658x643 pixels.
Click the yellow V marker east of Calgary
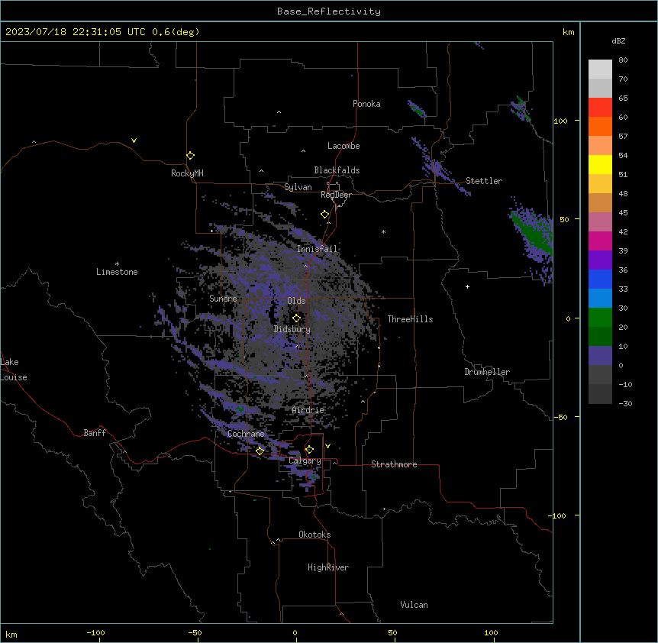click(327, 446)
